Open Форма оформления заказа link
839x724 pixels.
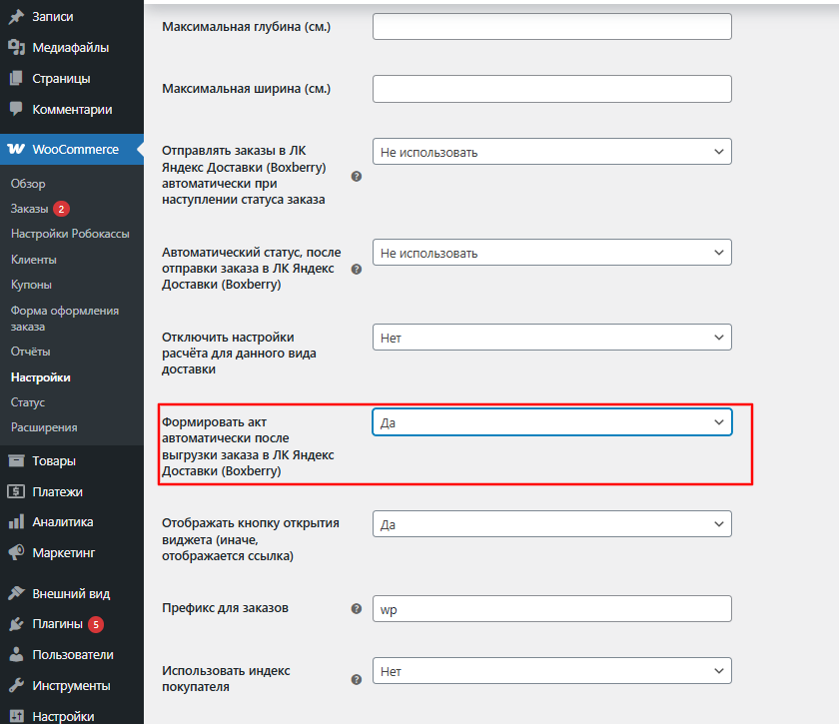point(65,319)
